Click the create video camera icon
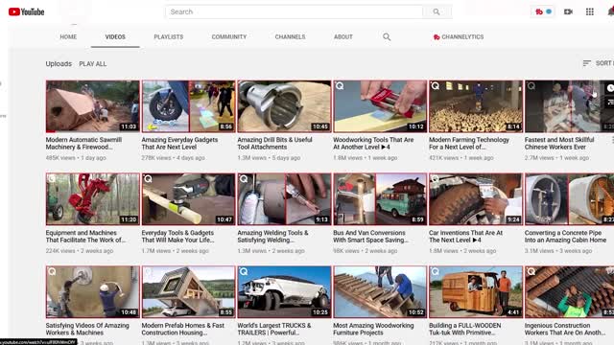The width and height of the screenshot is (614, 345). (x=568, y=11)
